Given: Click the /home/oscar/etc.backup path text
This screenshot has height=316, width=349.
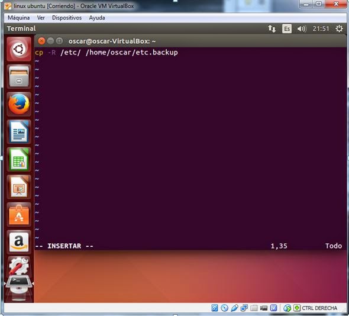Looking at the screenshot, I should pyautogui.click(x=132, y=53).
